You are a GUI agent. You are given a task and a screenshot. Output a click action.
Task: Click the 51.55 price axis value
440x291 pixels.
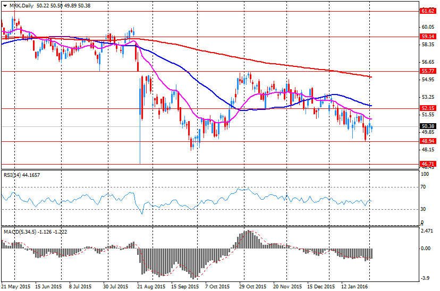(428, 115)
